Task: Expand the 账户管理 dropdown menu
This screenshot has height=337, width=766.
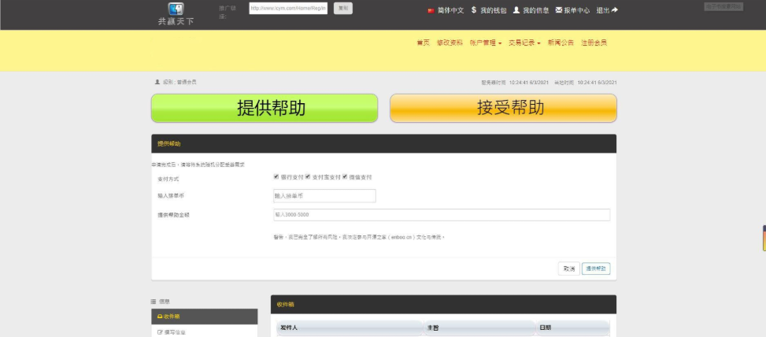Action: (x=485, y=43)
